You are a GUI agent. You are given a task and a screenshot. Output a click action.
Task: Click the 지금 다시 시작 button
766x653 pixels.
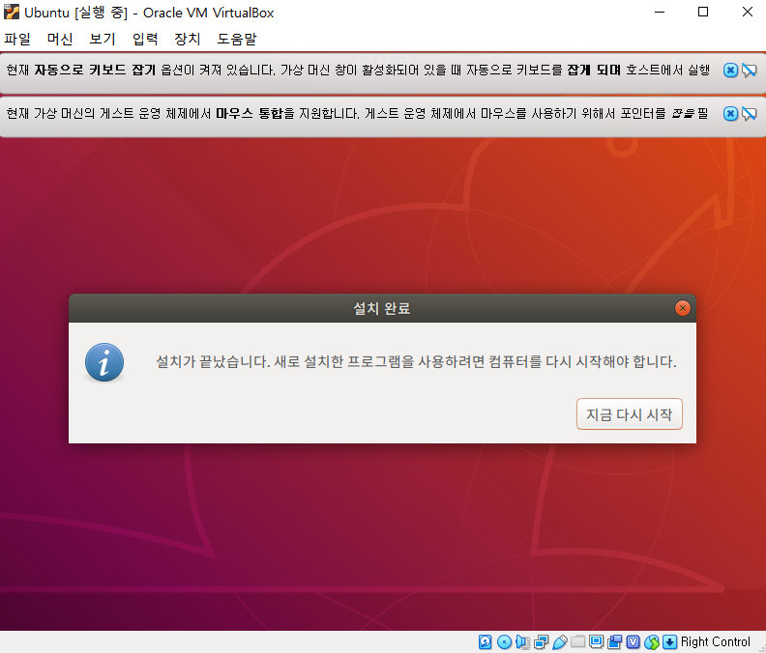click(x=630, y=414)
